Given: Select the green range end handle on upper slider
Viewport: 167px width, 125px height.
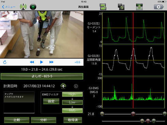Looking at the screenshot, I should click(x=165, y=114).
